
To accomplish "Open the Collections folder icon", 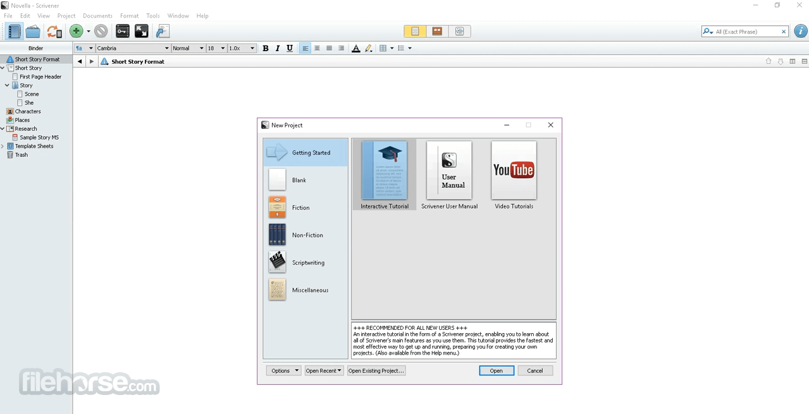I will point(33,31).
